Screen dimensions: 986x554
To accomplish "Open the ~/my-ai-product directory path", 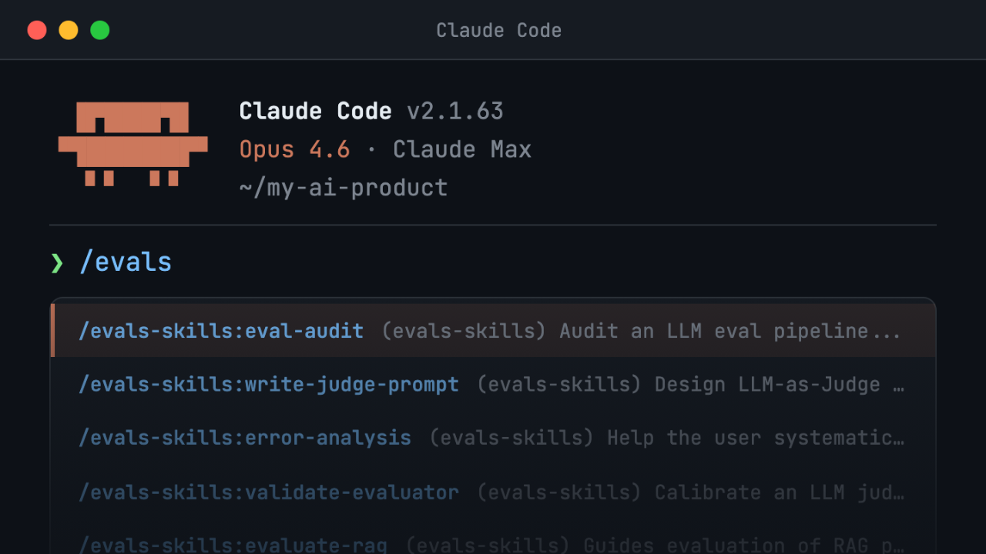I will pos(343,187).
